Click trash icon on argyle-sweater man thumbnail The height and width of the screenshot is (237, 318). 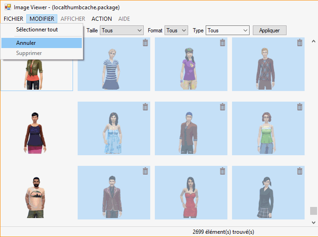[300, 43]
